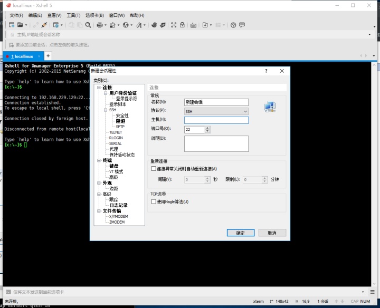This screenshot has width=380, height=308.
Task: Click the 名称 session name field
Action: point(216,102)
